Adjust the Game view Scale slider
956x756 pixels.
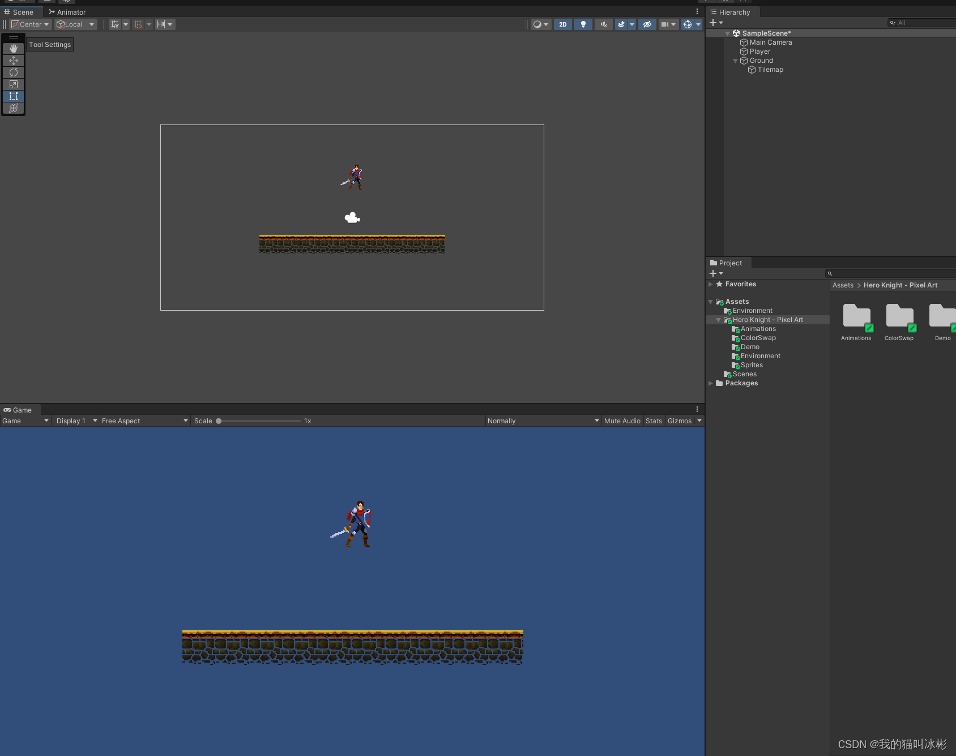258,420
